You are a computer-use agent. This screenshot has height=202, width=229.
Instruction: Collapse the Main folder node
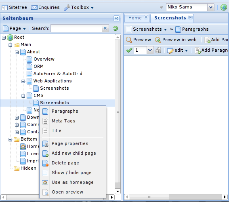pos(10,45)
